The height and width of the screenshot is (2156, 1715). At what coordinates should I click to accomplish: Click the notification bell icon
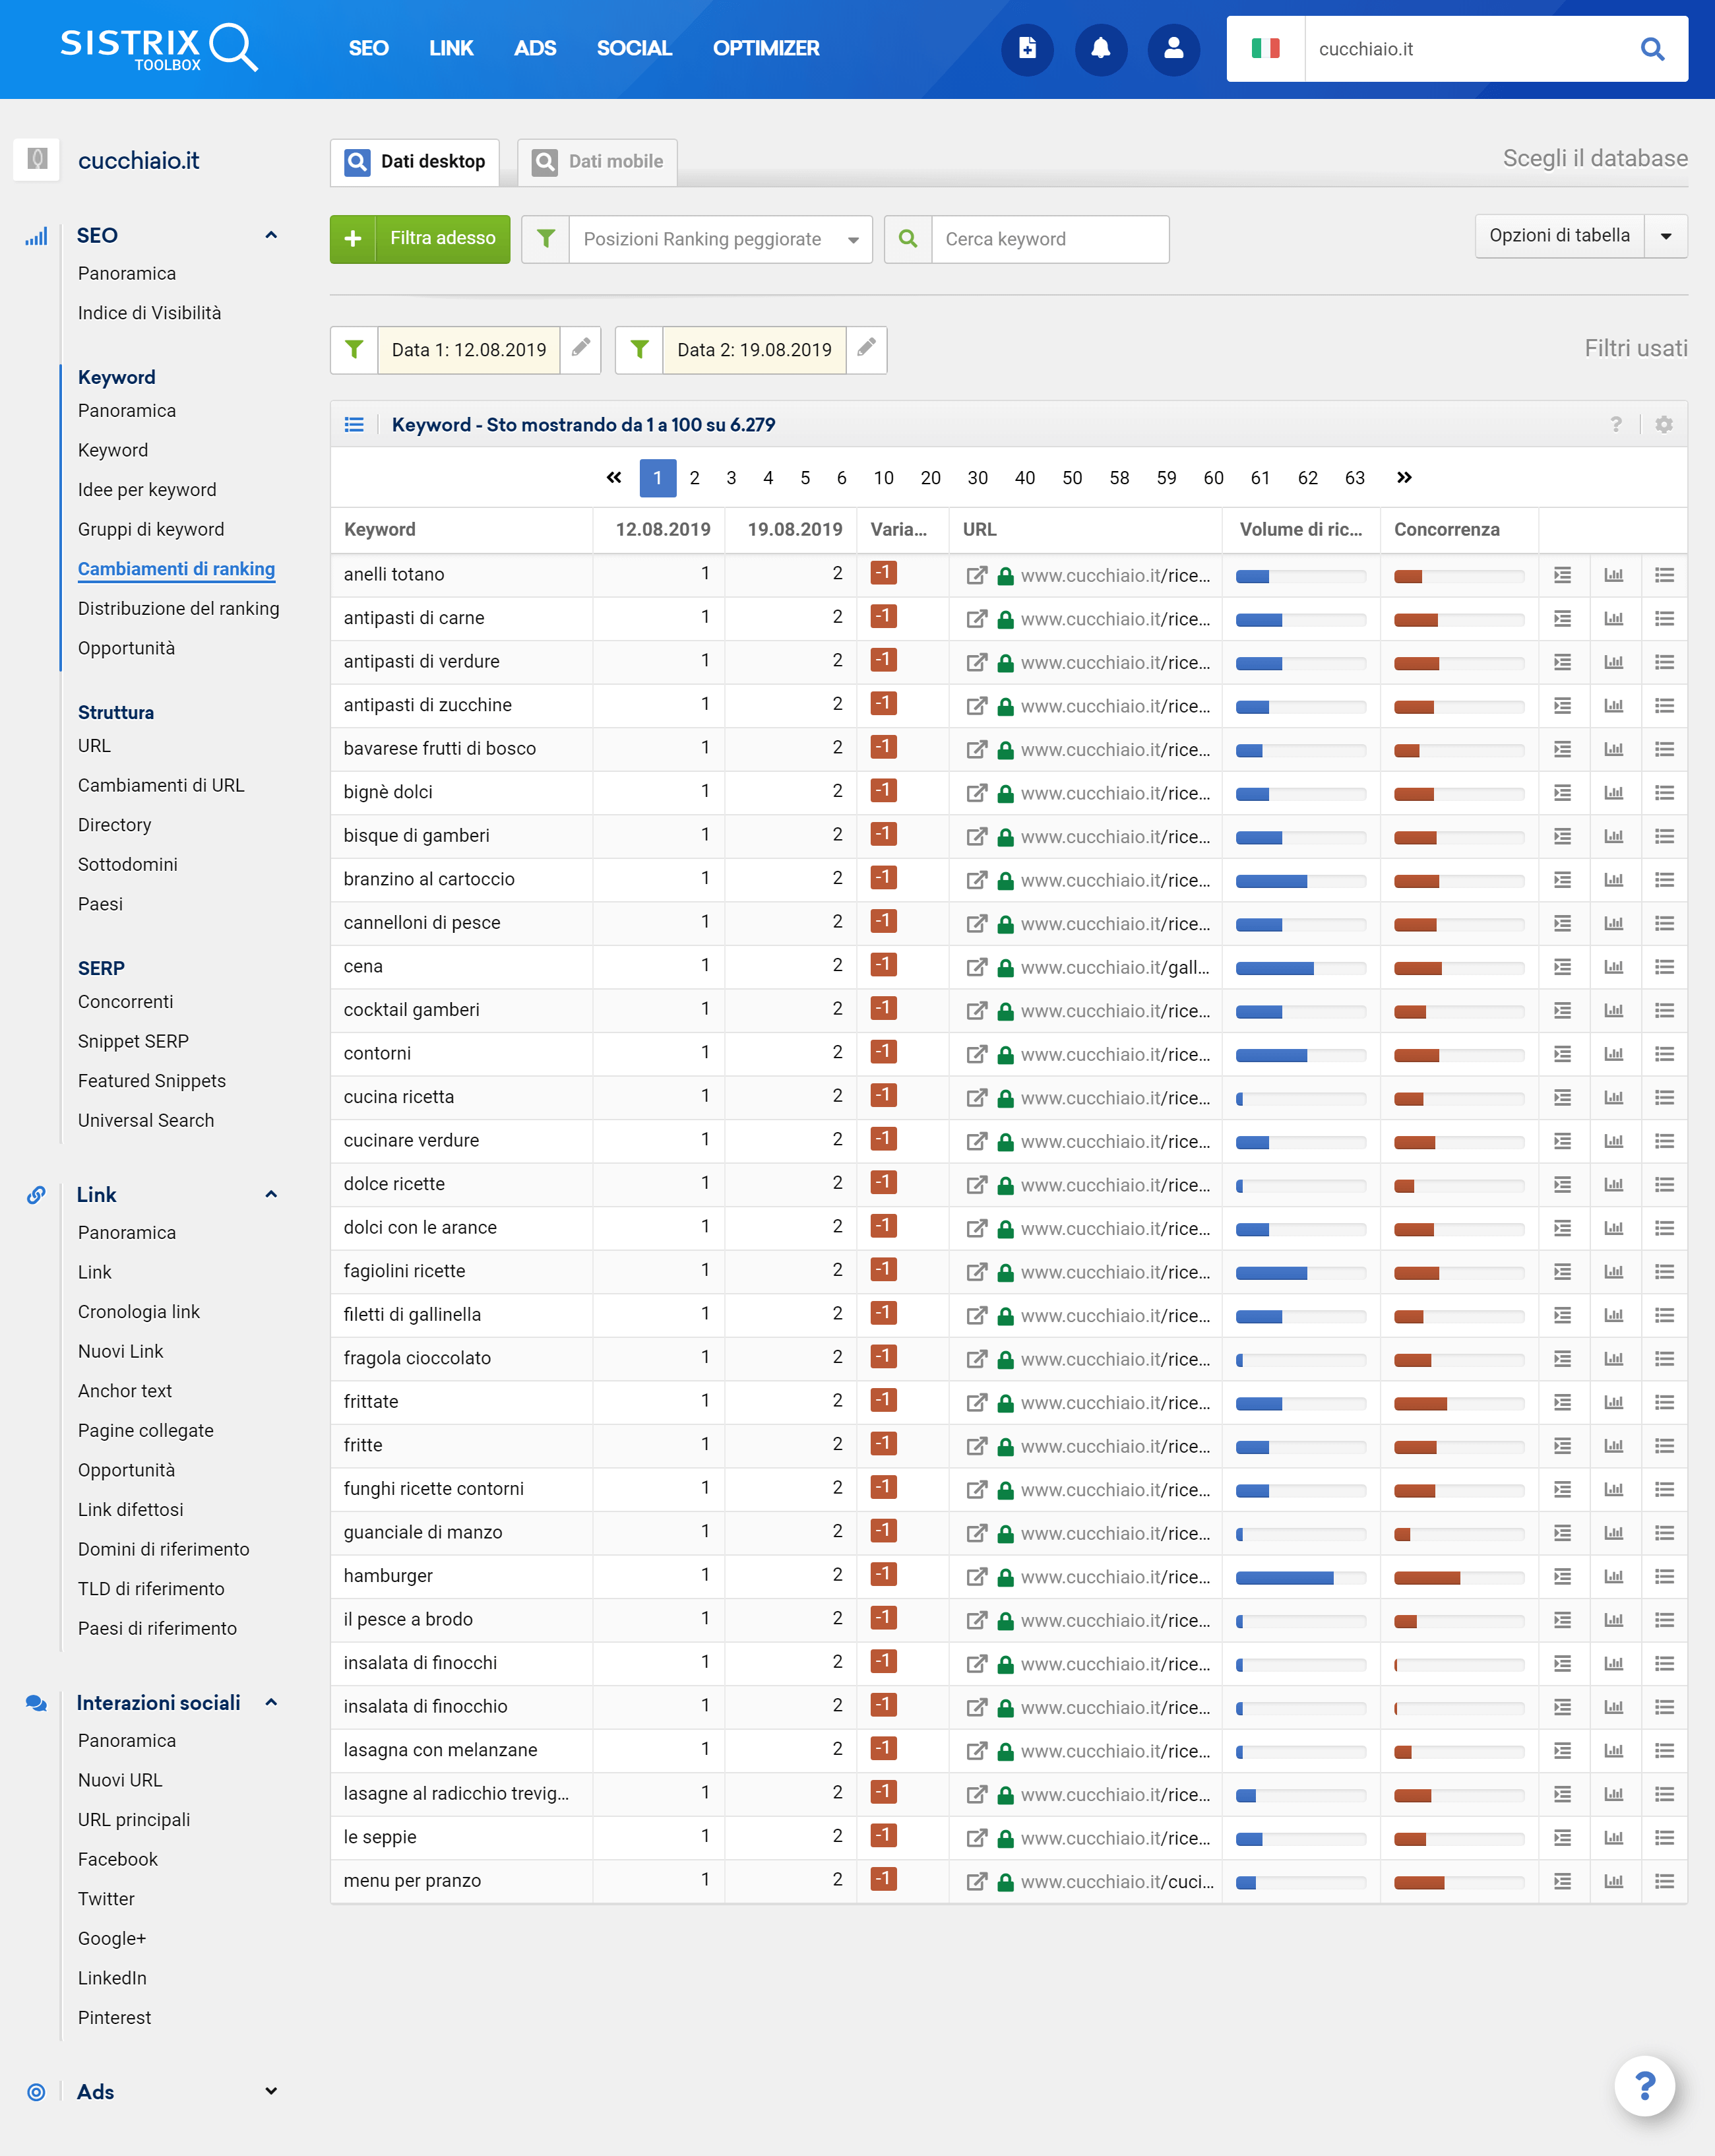tap(1100, 48)
